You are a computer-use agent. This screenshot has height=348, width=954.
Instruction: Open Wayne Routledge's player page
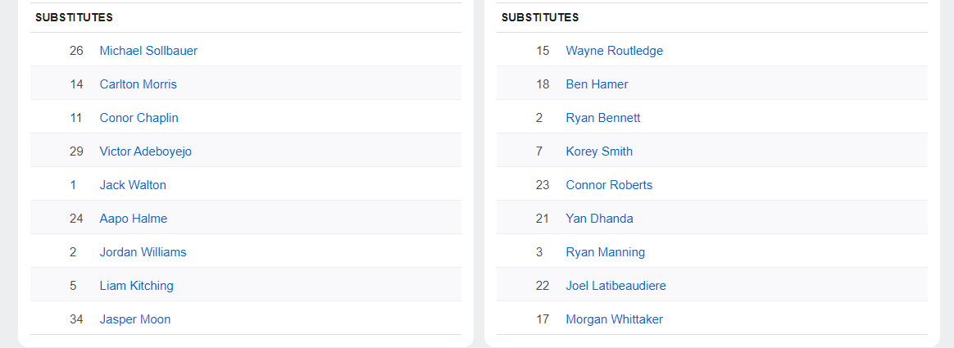click(614, 51)
